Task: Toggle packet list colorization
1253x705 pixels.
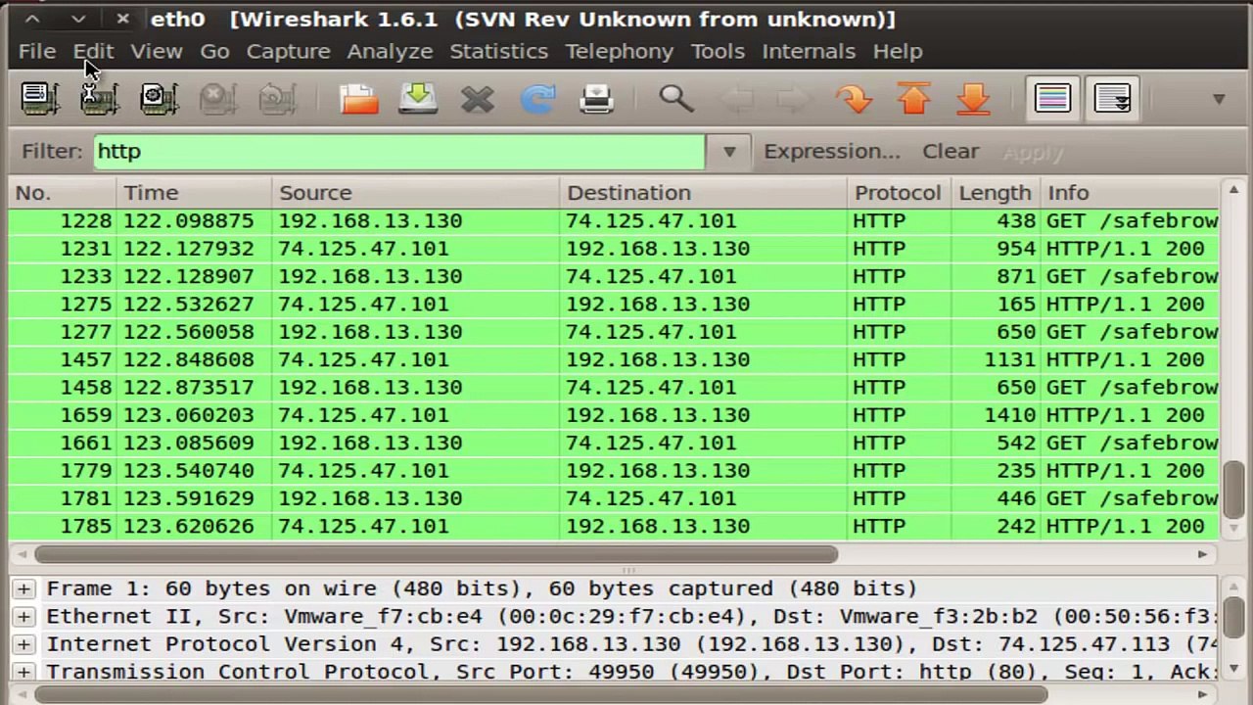Action: [x=1052, y=98]
